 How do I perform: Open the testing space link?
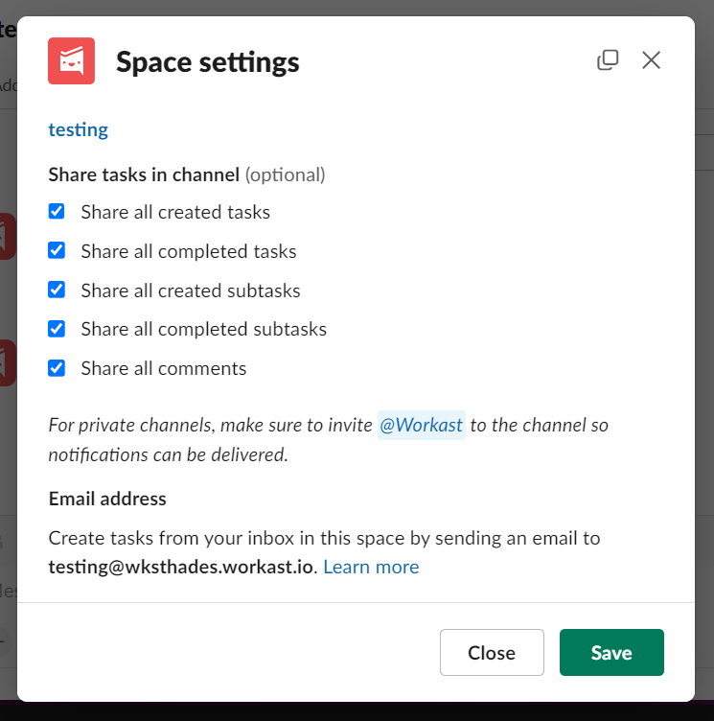(79, 129)
